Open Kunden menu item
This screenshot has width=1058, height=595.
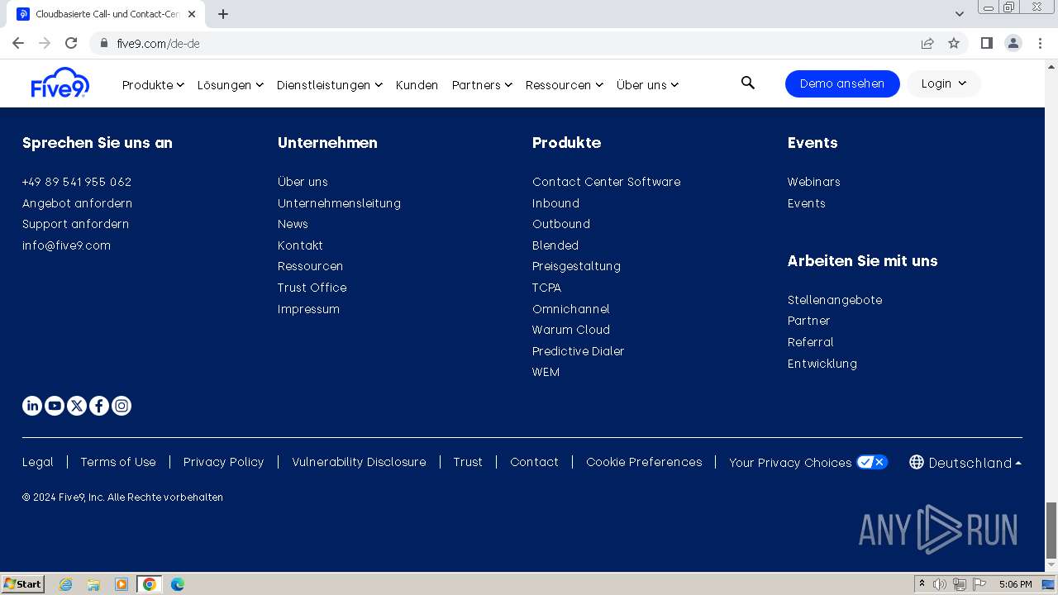coord(417,84)
